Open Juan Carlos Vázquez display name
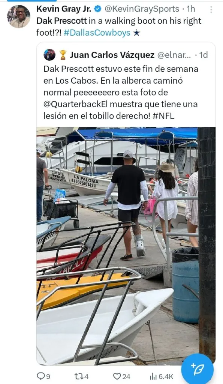Screen dimensions: 223x384 point(112,55)
